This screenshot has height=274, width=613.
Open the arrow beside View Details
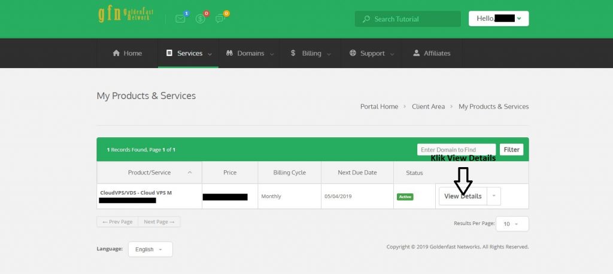[x=494, y=196]
